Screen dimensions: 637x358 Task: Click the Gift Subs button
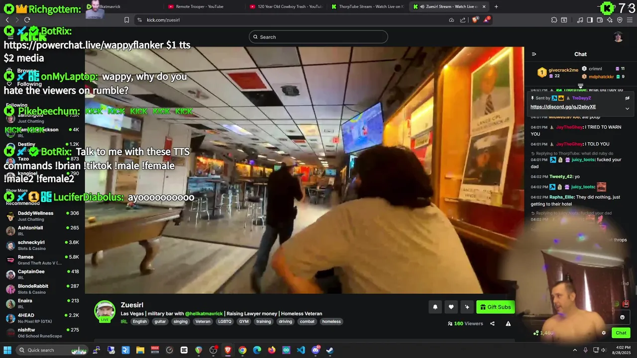pyautogui.click(x=495, y=307)
